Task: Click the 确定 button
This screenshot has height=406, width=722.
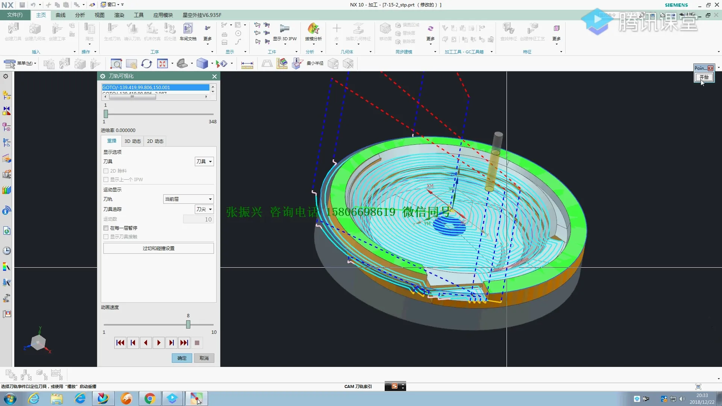Action: (182, 358)
